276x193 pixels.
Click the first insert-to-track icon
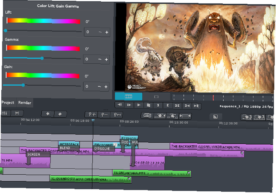246,117
